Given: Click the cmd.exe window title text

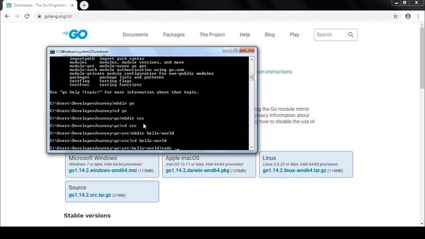Looking at the screenshot, I should (x=82, y=52).
